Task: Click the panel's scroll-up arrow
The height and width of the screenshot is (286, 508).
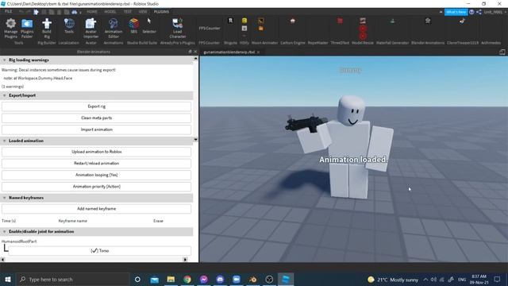Action: 195,59
